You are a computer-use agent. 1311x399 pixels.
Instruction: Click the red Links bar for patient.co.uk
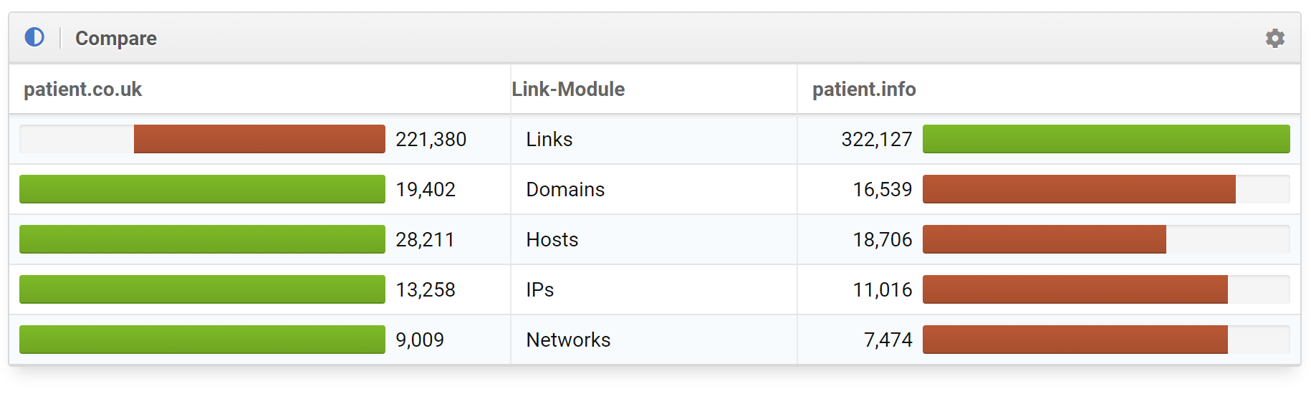coord(259,139)
